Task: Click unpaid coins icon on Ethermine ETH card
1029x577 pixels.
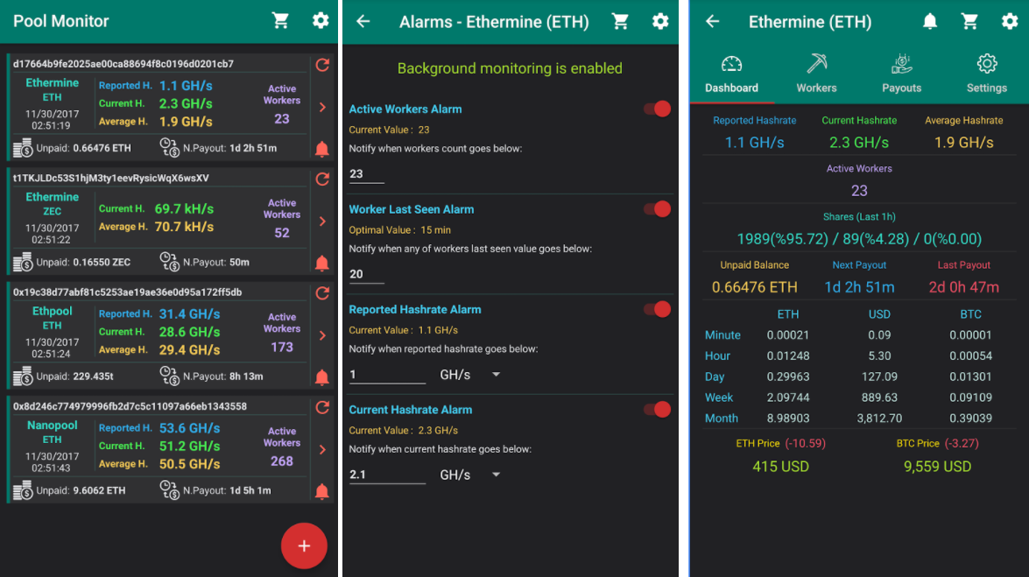Action: [x=23, y=148]
